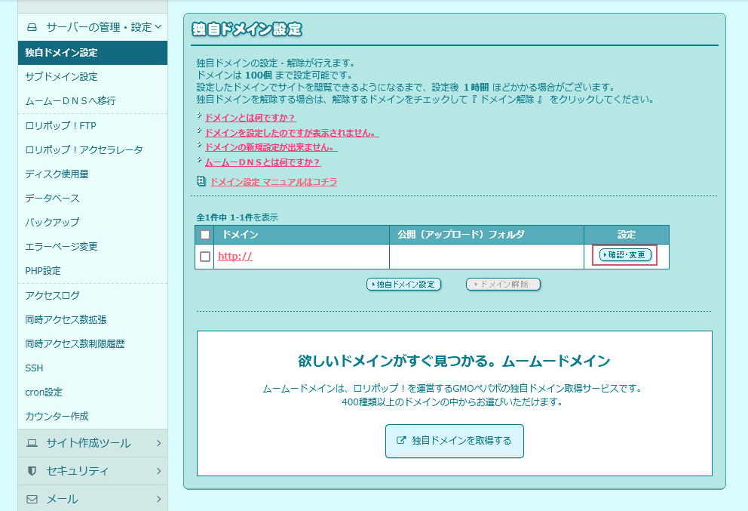Click the http:// domain link
The height and width of the screenshot is (511, 748).
coord(235,257)
